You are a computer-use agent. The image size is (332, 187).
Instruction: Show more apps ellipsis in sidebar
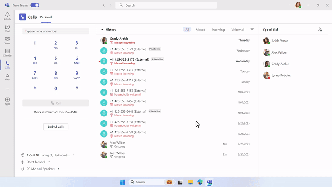pyautogui.click(x=7, y=89)
